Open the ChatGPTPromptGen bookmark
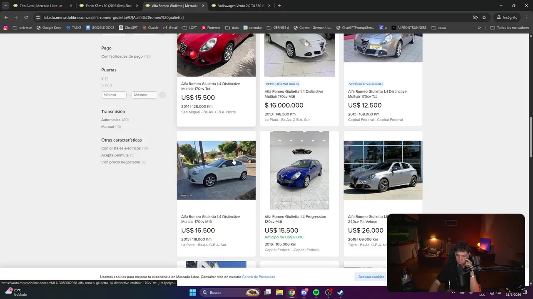The height and width of the screenshot is (299, 533). coord(355,28)
